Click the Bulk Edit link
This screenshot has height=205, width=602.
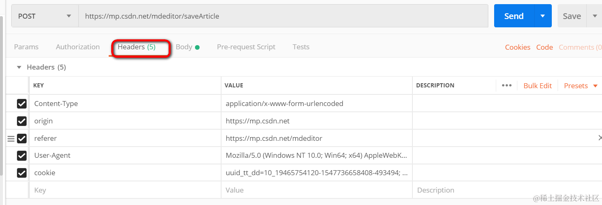[x=537, y=86]
